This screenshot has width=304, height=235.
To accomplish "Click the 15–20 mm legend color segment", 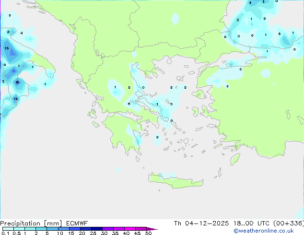I will click(x=75, y=229).
